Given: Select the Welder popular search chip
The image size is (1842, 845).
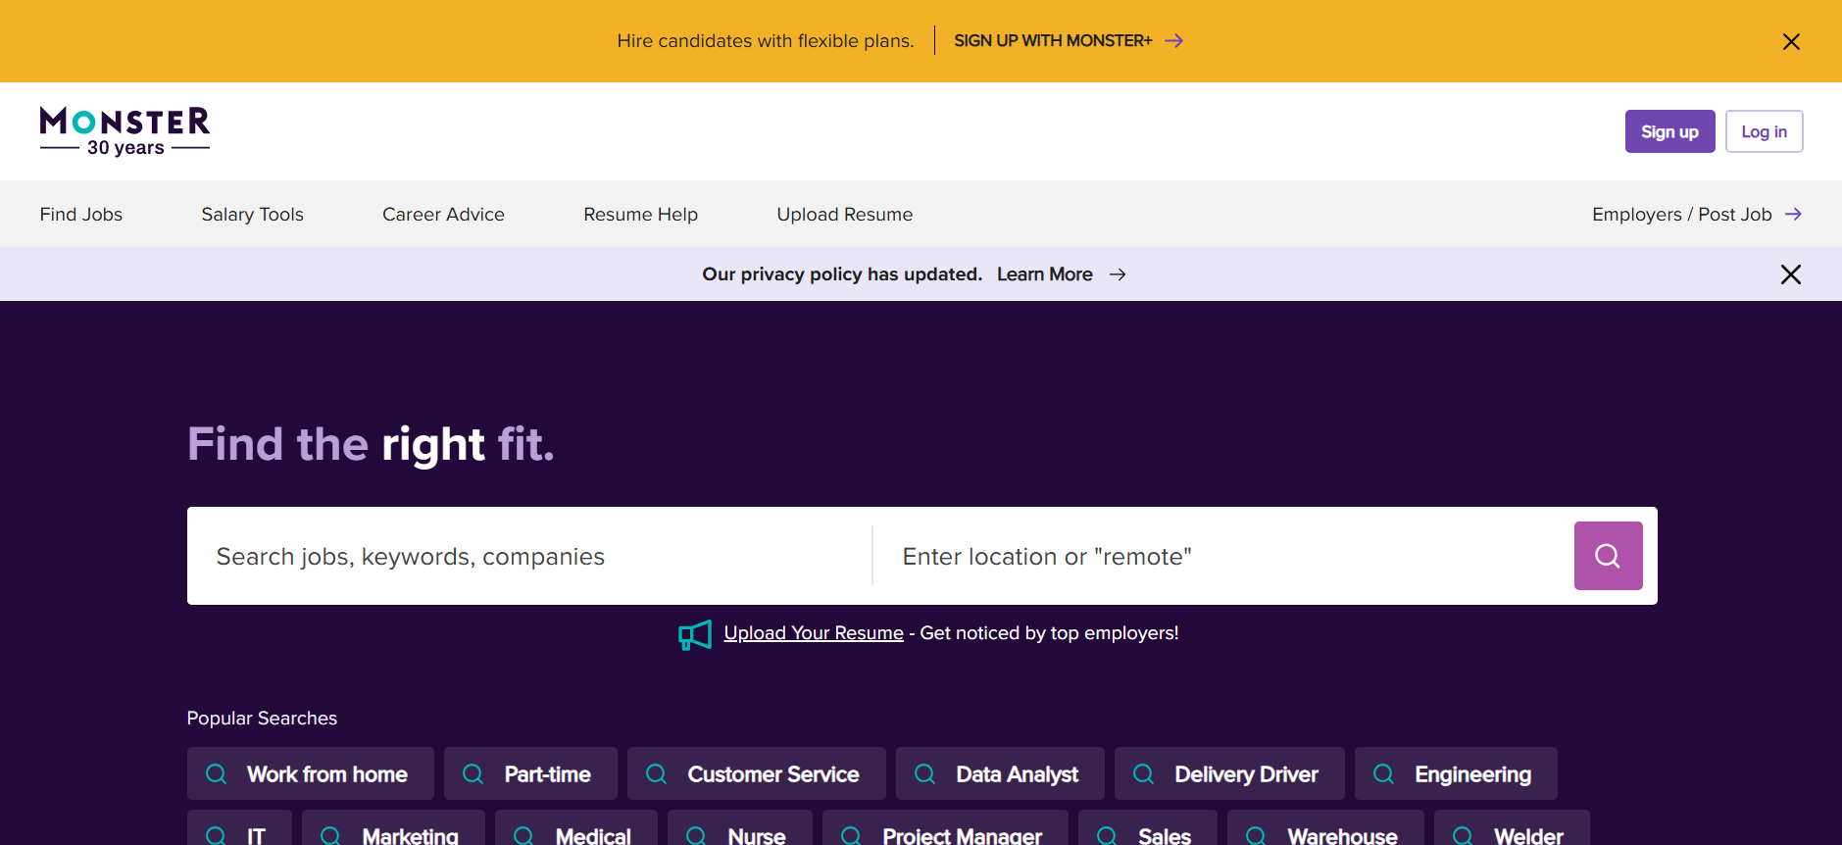Looking at the screenshot, I should pos(1512,828).
